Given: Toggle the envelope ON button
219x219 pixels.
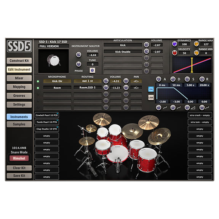Looking at the screenshot, I should [x=151, y=89].
